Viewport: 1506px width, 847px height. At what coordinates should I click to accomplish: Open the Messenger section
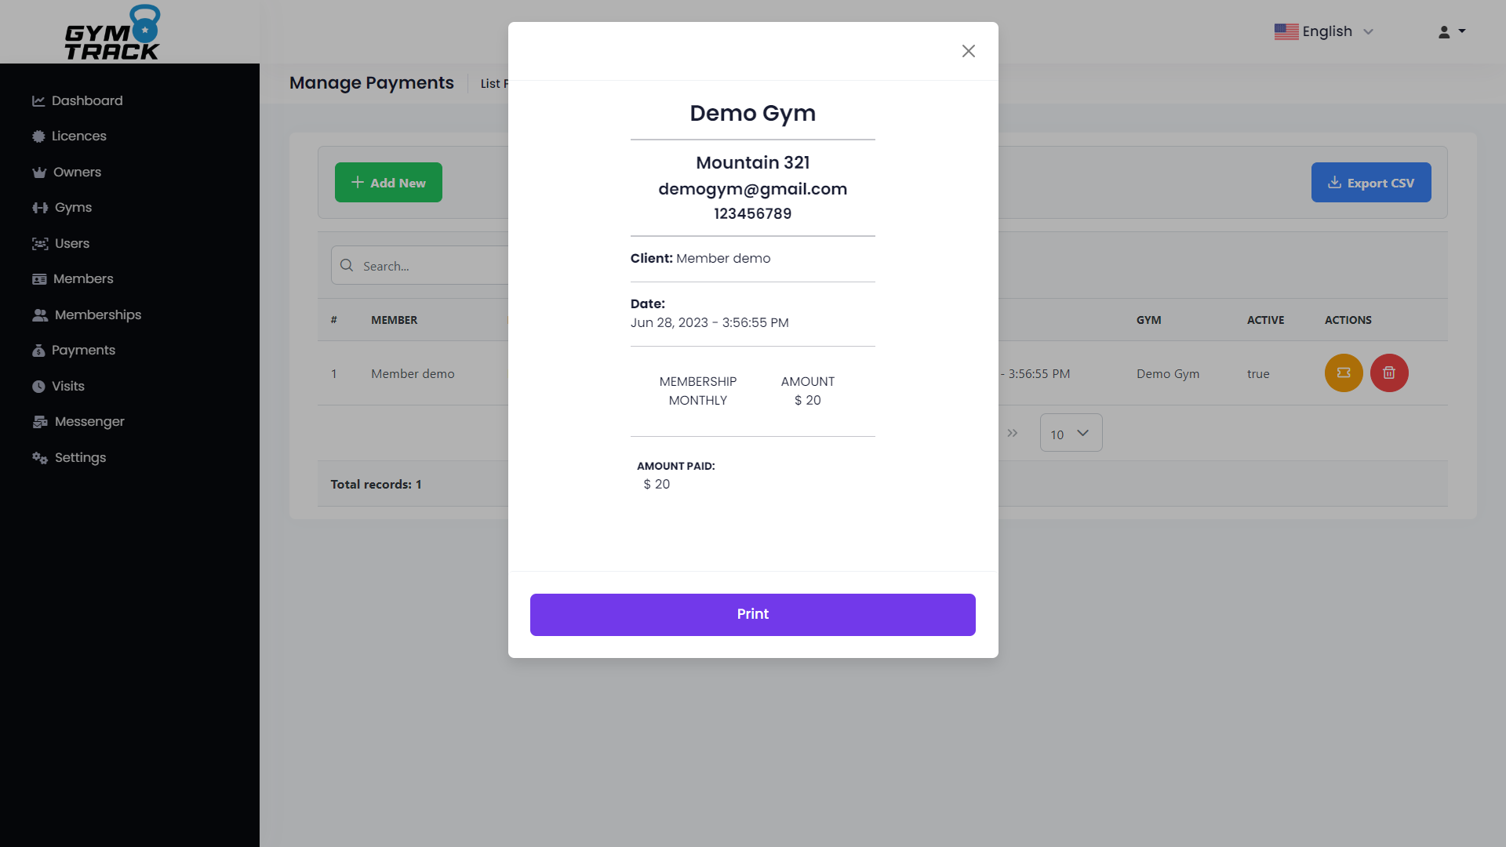tap(89, 421)
